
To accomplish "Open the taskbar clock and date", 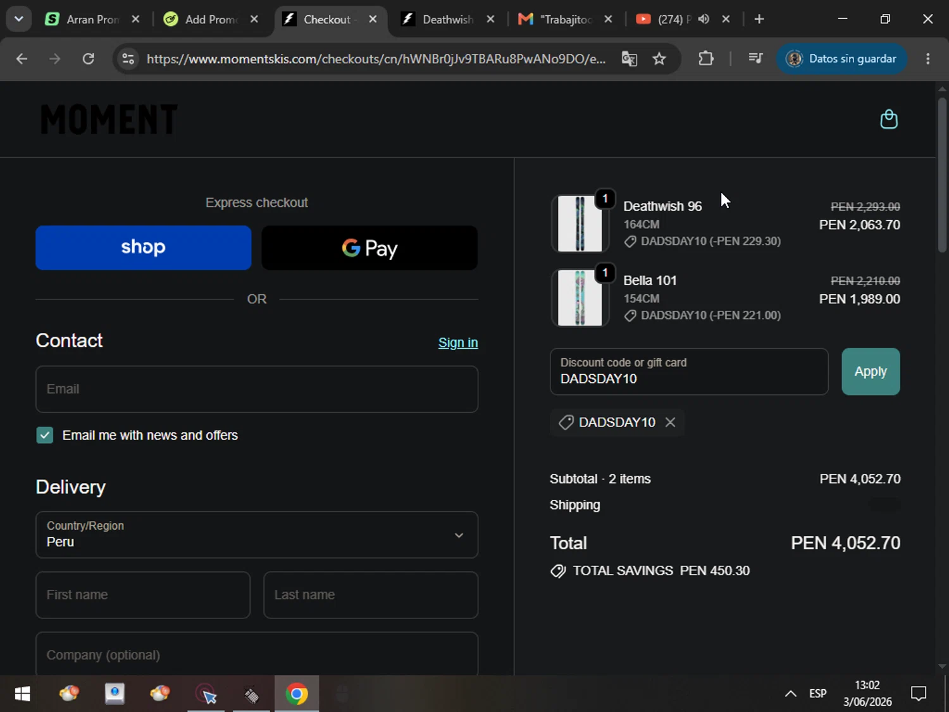I will [867, 694].
